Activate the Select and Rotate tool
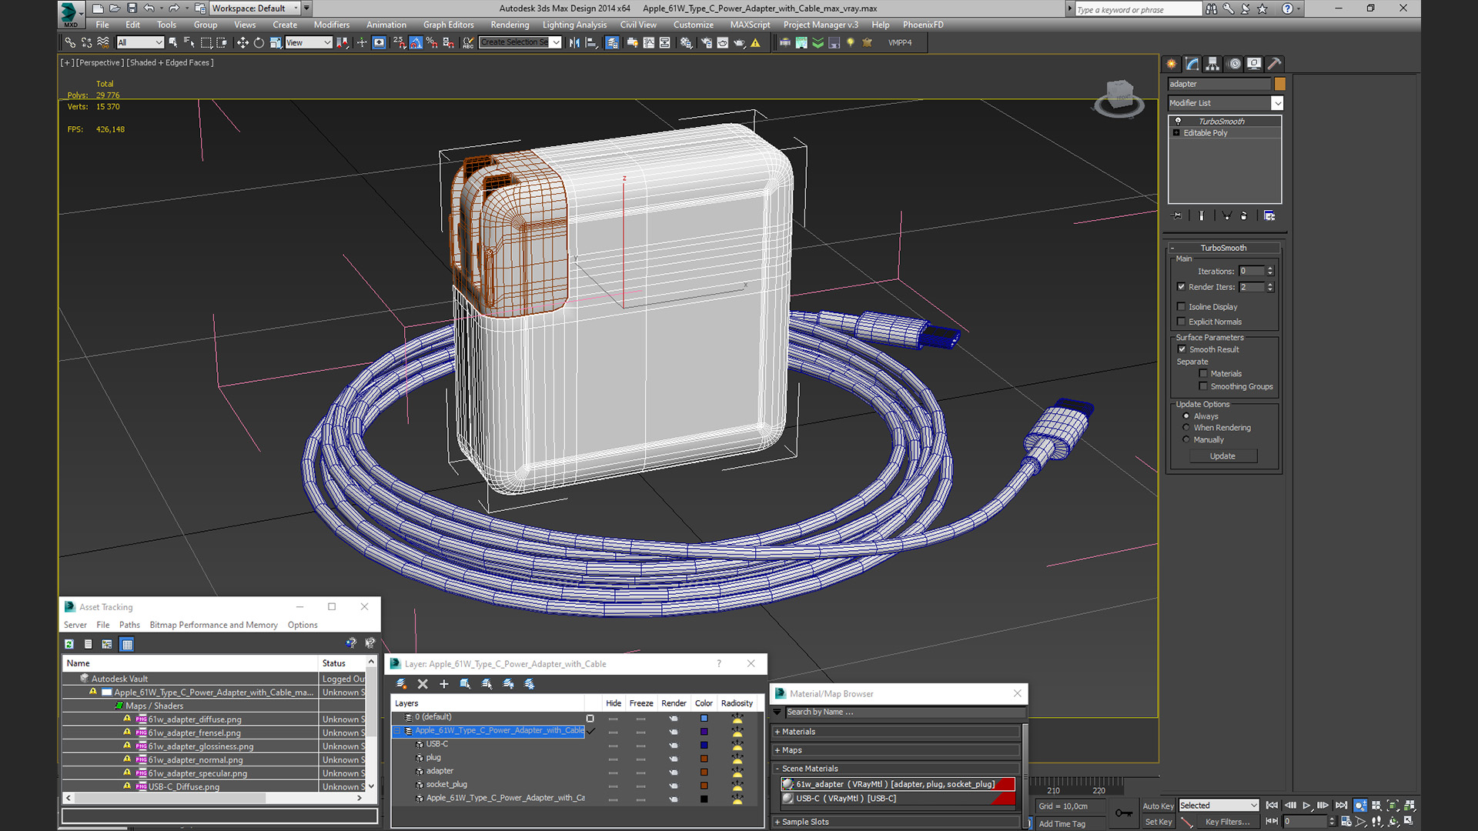The width and height of the screenshot is (1478, 831). pyautogui.click(x=259, y=43)
